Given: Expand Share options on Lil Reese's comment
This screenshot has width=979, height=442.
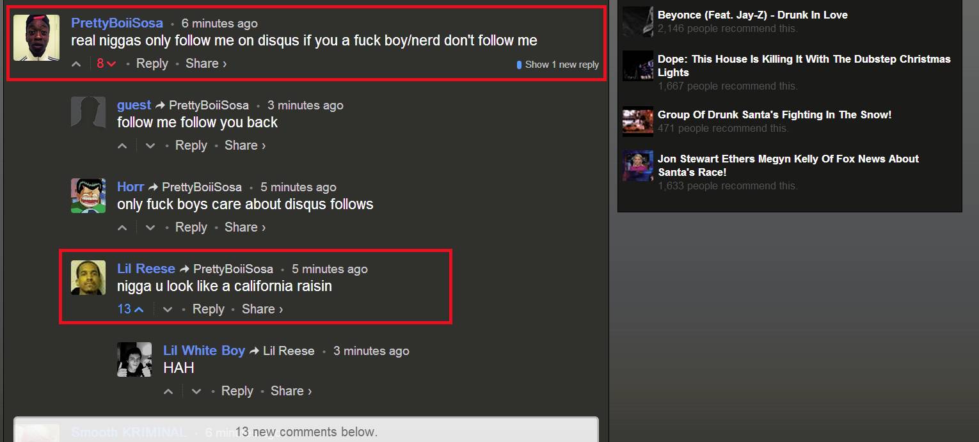Looking at the screenshot, I should tap(262, 309).
